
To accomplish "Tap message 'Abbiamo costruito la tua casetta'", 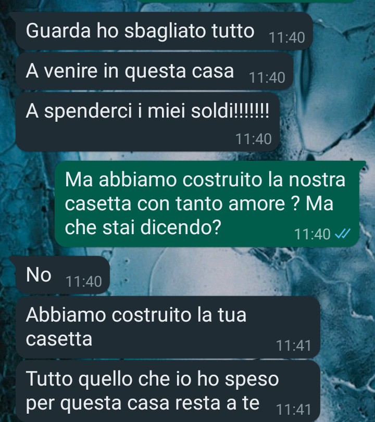I will click(x=168, y=327).
